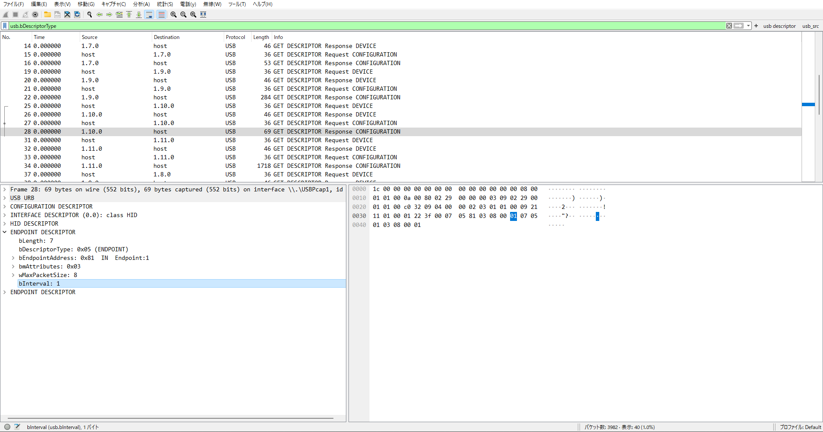Select packet number 34 in the list
The height and width of the screenshot is (432, 823).
click(x=171, y=166)
